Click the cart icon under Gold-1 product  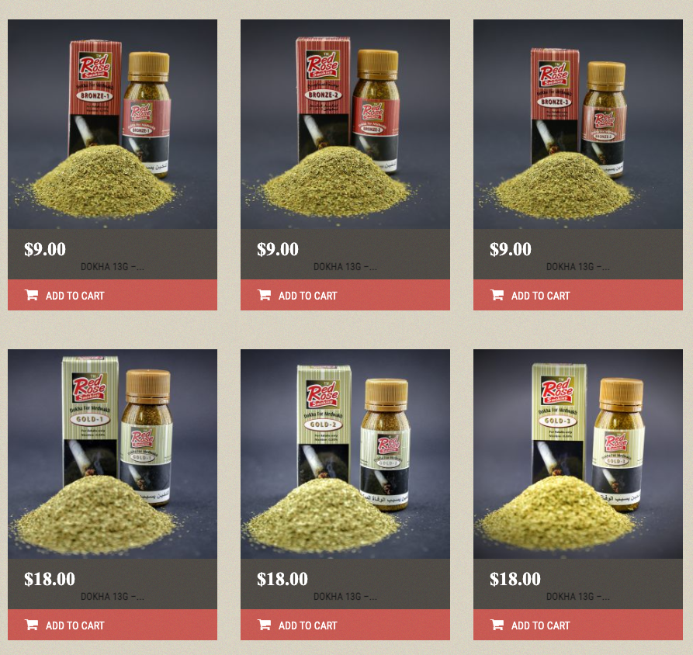click(31, 625)
